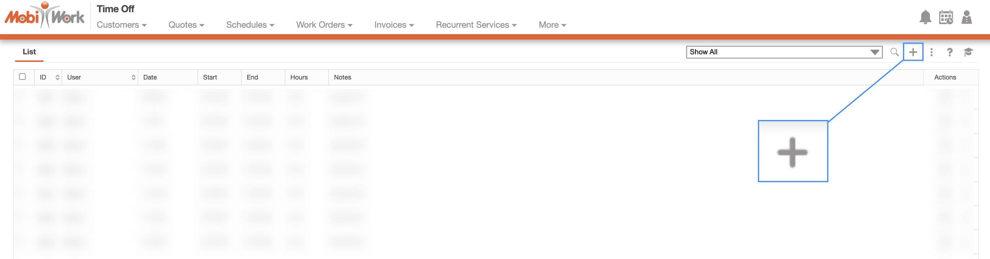Screen dimensions: 990x259
Task: Open the graduation cap training icon
Action: point(968,52)
